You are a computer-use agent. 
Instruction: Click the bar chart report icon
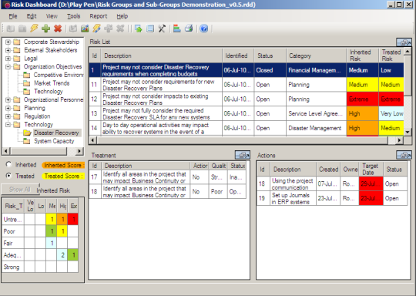[x=176, y=29]
